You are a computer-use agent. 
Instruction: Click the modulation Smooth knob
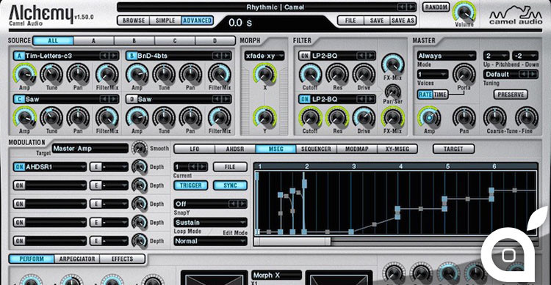[140, 149]
